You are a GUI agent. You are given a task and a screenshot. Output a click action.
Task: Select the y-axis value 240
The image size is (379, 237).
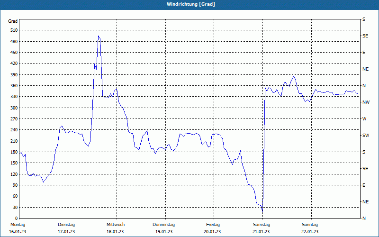coord(14,130)
